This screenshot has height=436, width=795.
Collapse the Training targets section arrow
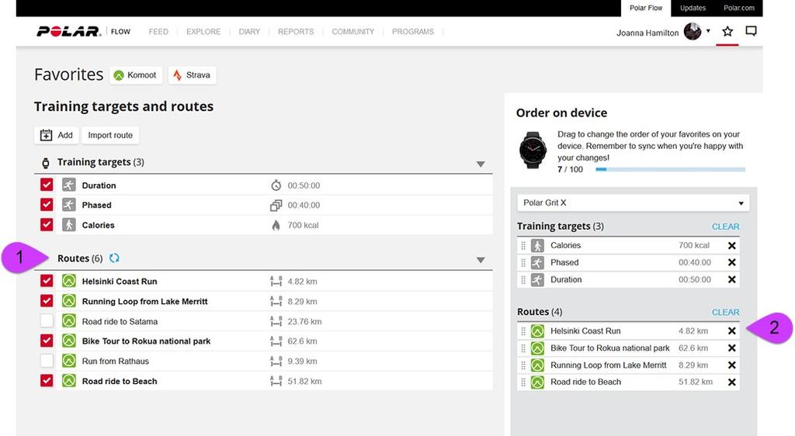pos(481,164)
